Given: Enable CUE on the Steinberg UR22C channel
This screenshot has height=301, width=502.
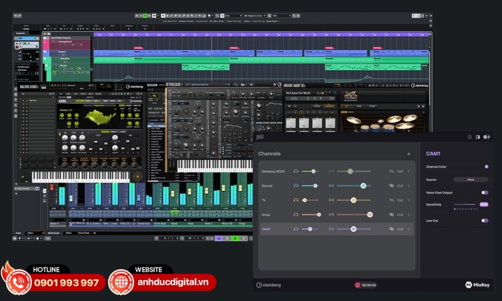Looking at the screenshot, I should click(x=400, y=171).
